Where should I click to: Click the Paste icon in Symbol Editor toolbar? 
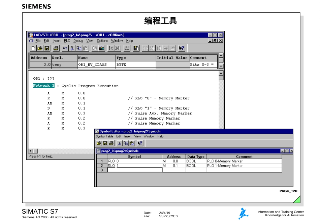[x=132, y=143]
